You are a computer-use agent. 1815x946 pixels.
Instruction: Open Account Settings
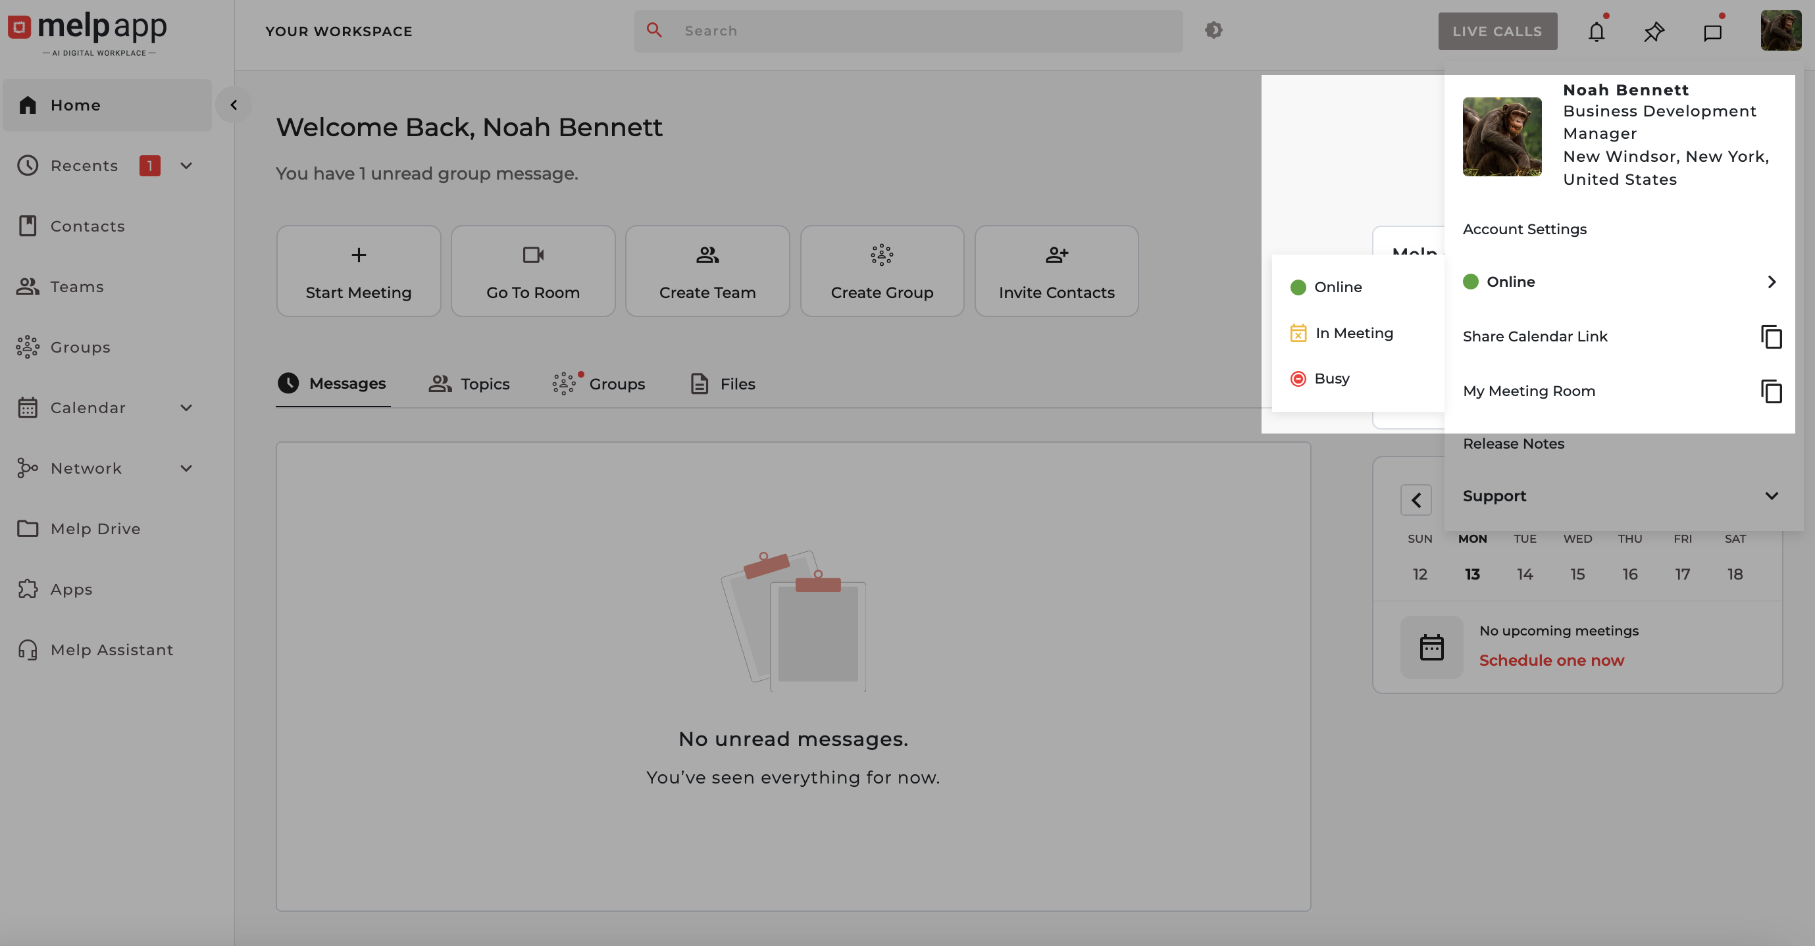1525,230
